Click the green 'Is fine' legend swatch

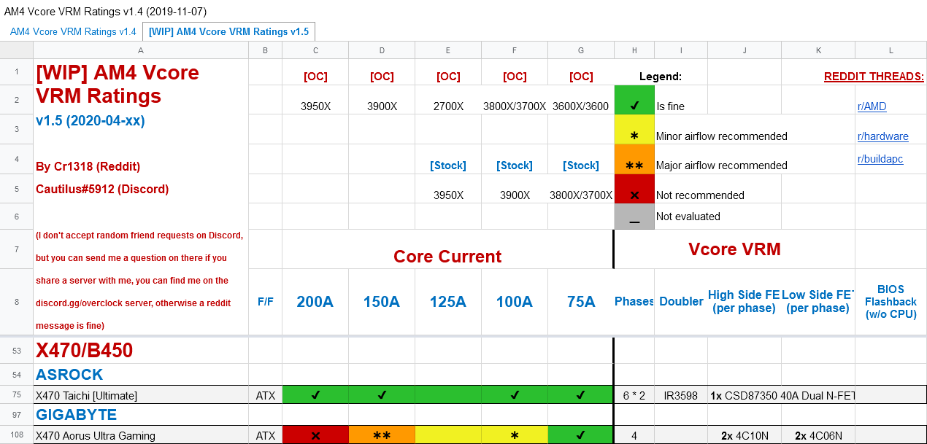click(634, 100)
